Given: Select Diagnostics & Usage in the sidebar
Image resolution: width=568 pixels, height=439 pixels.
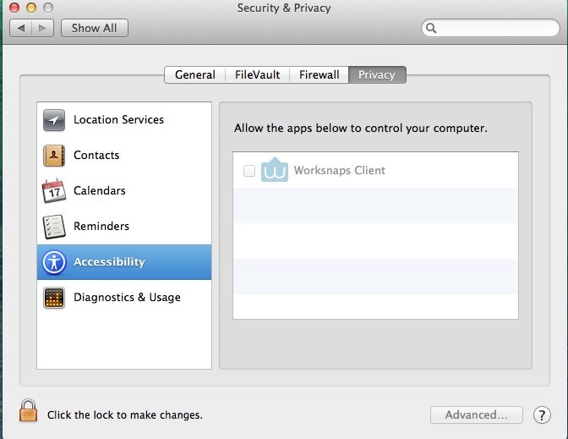Looking at the screenshot, I should 127,298.
